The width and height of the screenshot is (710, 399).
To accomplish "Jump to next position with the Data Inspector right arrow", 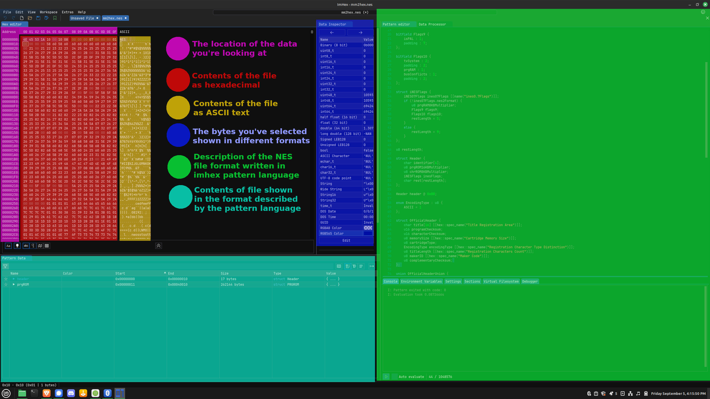I will [361, 32].
